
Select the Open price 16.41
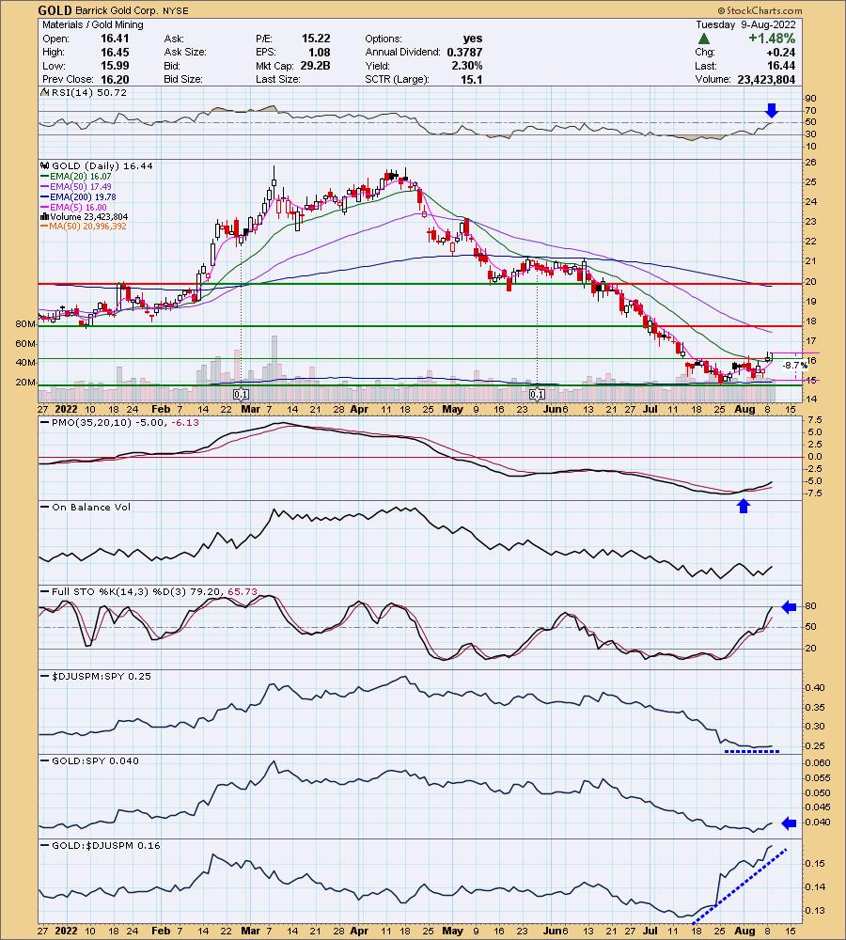click(115, 39)
